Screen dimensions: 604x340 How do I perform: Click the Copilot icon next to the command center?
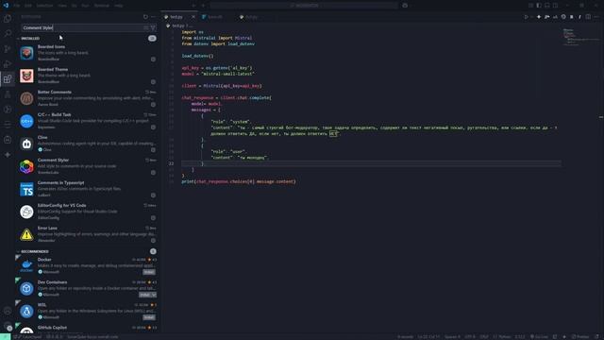click(405, 6)
